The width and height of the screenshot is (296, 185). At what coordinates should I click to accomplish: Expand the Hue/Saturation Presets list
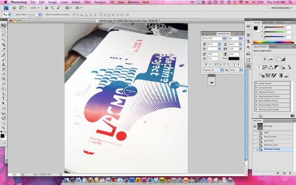(x=257, y=96)
